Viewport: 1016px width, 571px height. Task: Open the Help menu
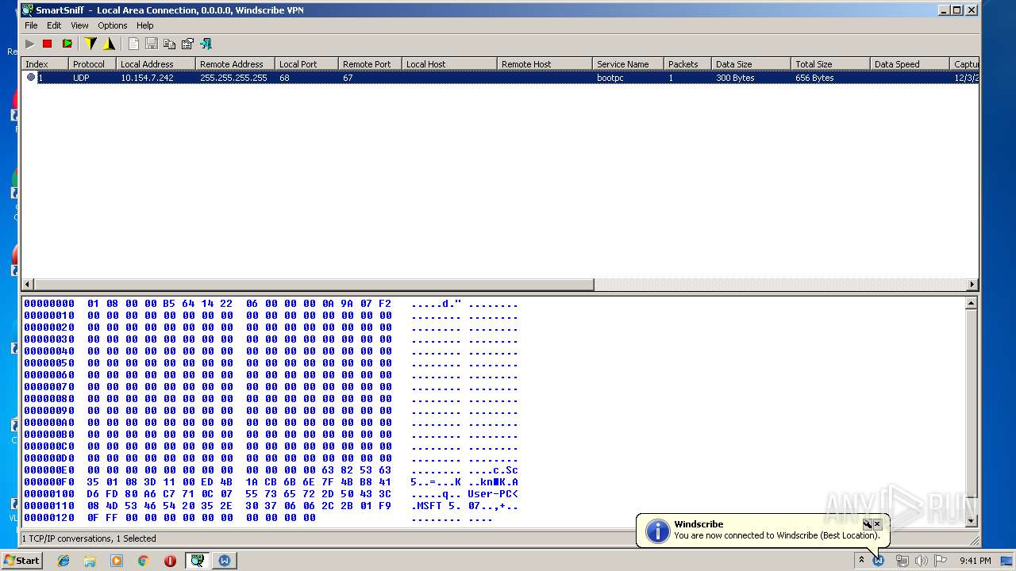(x=144, y=25)
